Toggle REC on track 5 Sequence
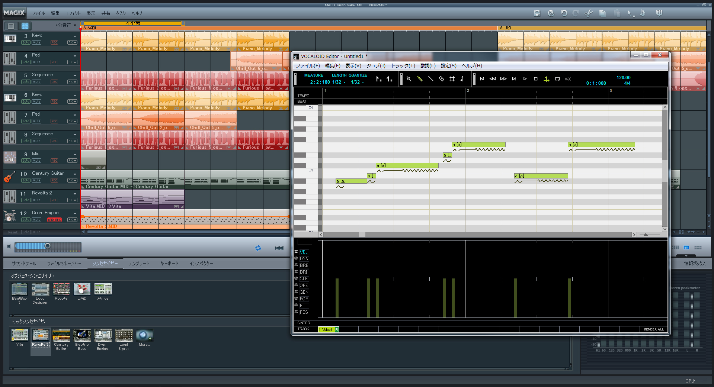The height and width of the screenshot is (387, 714). [x=54, y=82]
